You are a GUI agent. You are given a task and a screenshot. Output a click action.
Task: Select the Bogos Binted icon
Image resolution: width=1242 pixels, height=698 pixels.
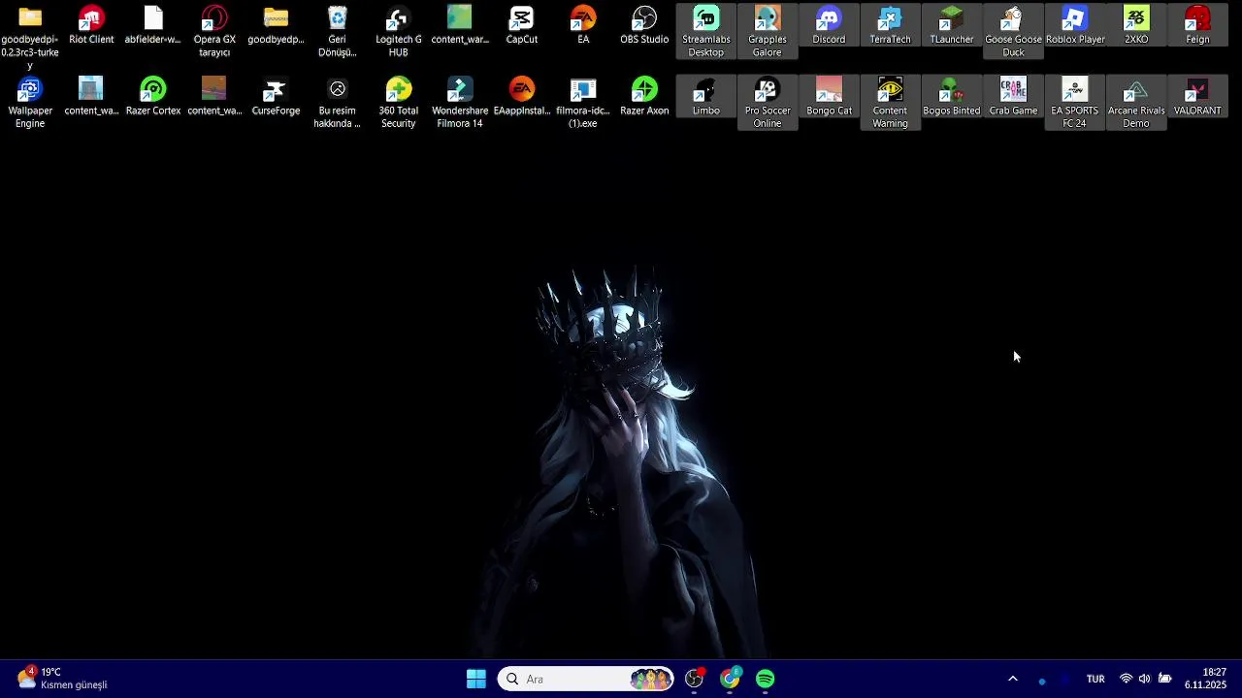(951, 97)
